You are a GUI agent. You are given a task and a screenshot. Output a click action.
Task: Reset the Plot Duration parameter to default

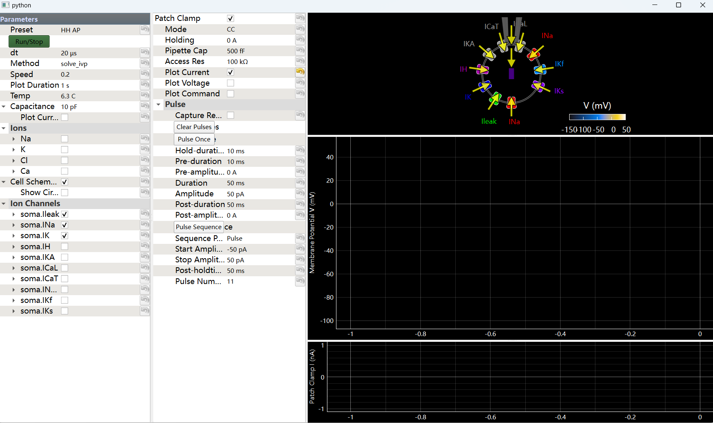point(145,85)
